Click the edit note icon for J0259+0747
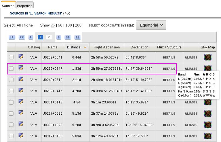The width and height of the screenshot is (221, 142). (x=21, y=68)
